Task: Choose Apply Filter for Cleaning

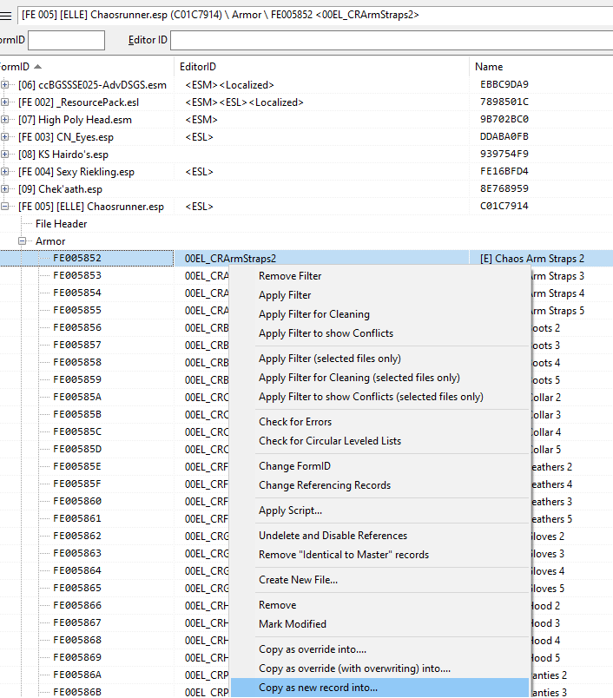Action: (x=314, y=314)
